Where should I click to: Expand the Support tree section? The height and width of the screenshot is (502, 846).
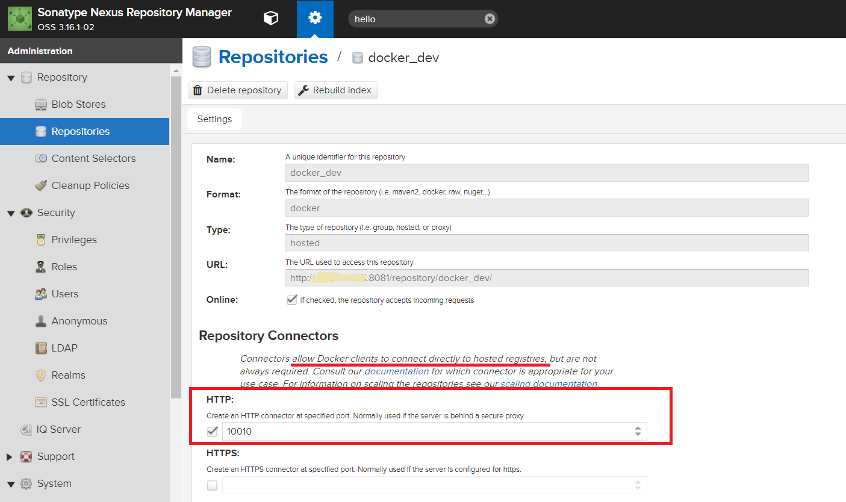pyautogui.click(x=10, y=457)
